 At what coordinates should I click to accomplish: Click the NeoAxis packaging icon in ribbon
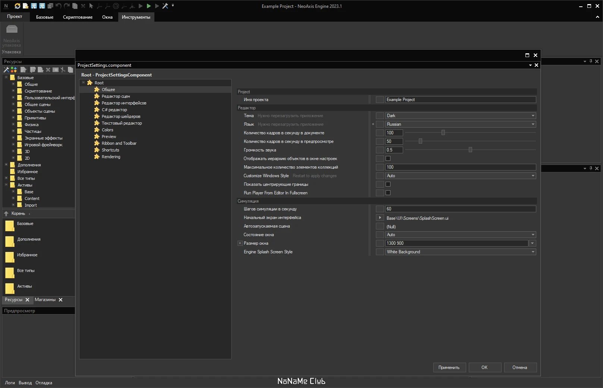(12, 29)
